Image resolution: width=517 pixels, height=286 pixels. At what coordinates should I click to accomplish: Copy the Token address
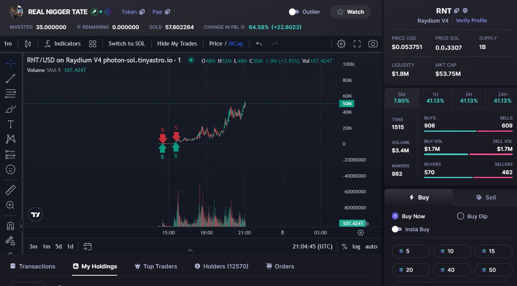(x=142, y=12)
